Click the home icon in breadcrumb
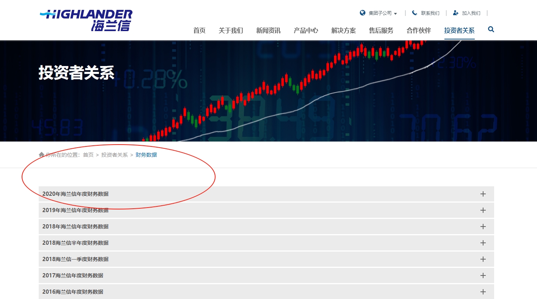Screen dimensions: 537x299 (x=41, y=154)
